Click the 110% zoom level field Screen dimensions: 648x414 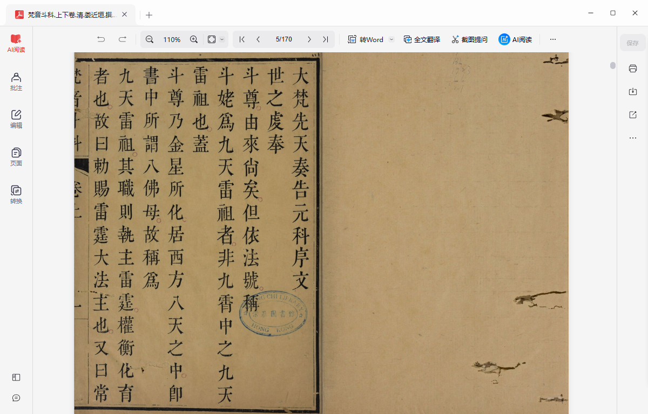[172, 39]
